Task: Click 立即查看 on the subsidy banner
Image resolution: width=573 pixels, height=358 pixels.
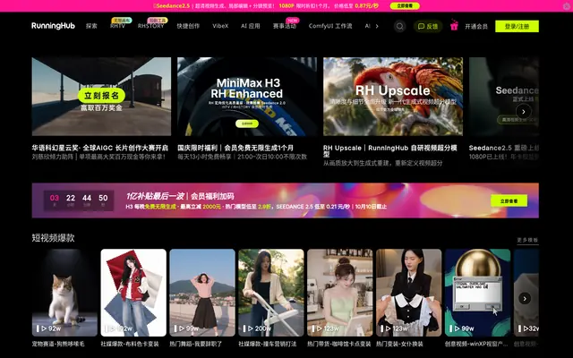Action: (x=509, y=200)
